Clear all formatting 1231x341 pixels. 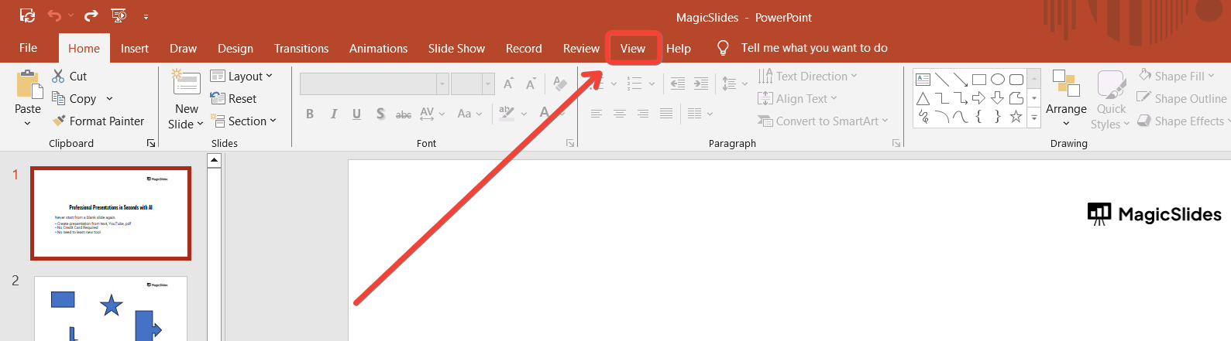pos(560,84)
